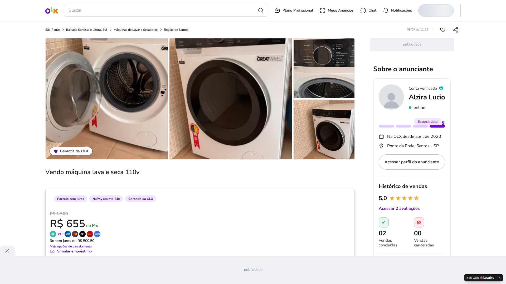Screen dimensions: 506x284
Task: Click the Visa payment icon
Action: tap(68, 234)
